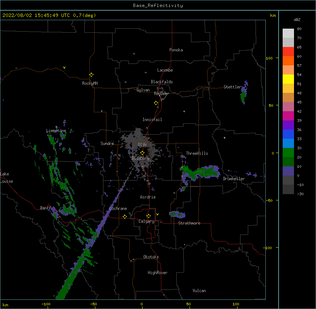
Task: Click the HighRiver city label
Action: [x=158, y=273]
